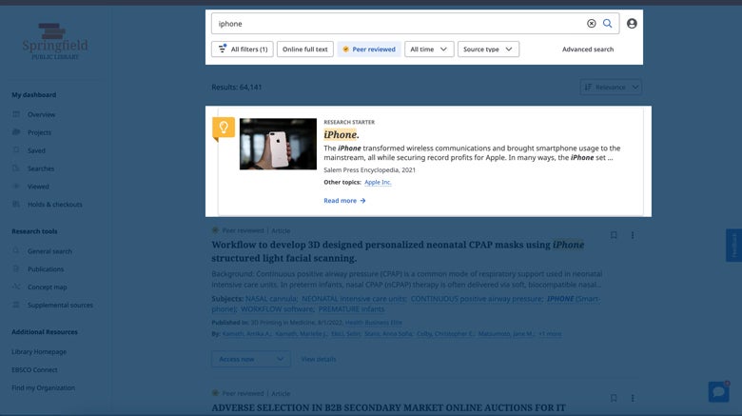742x416 pixels.
Task: Go to Viewed in My dashboard
Action: click(x=38, y=187)
